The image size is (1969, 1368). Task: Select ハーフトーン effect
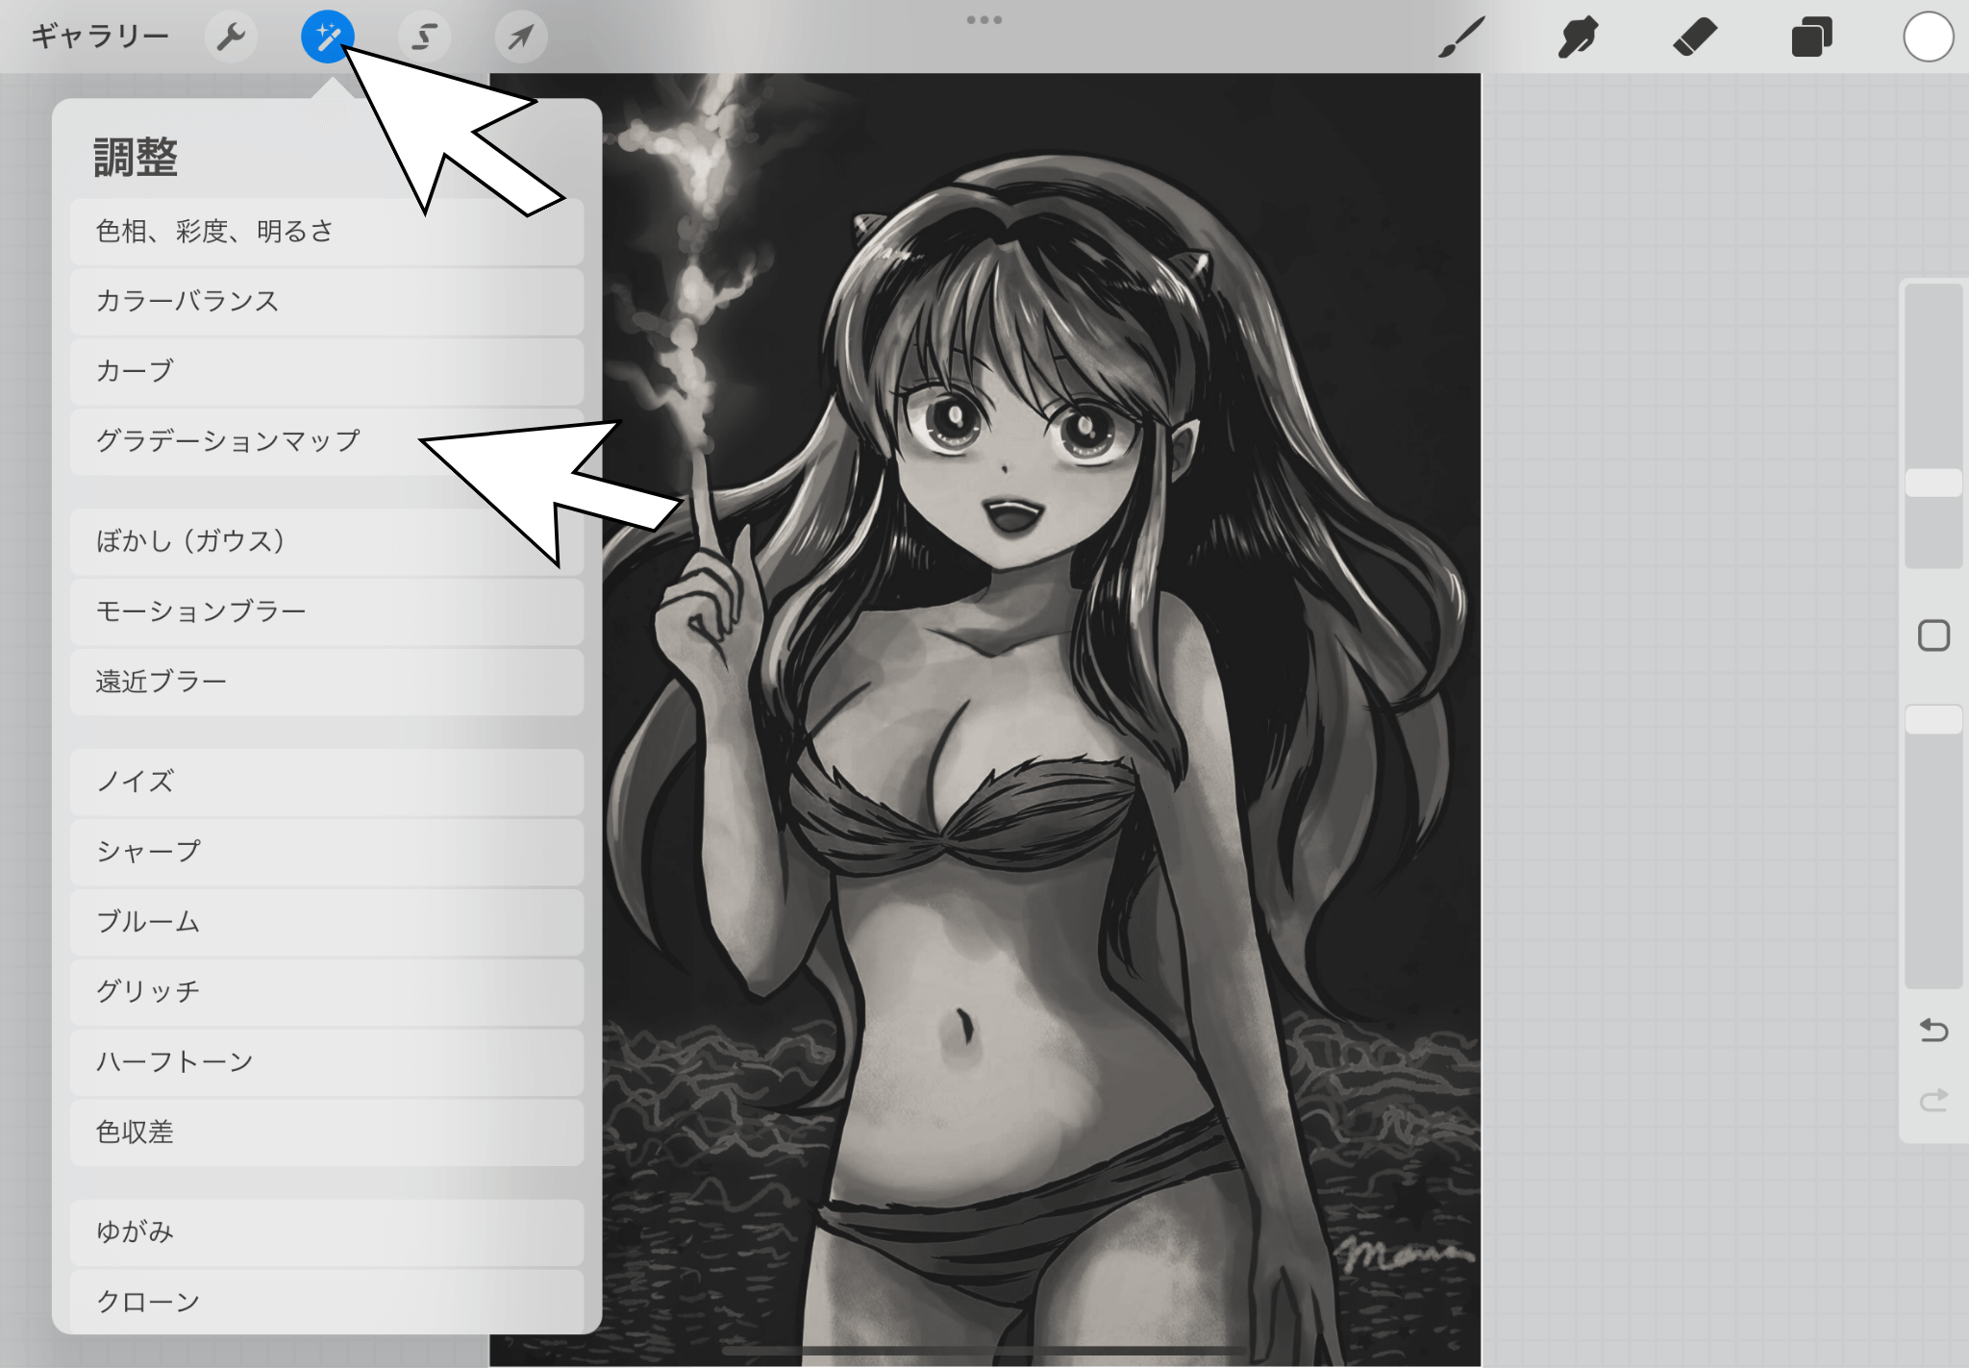tap(175, 1062)
